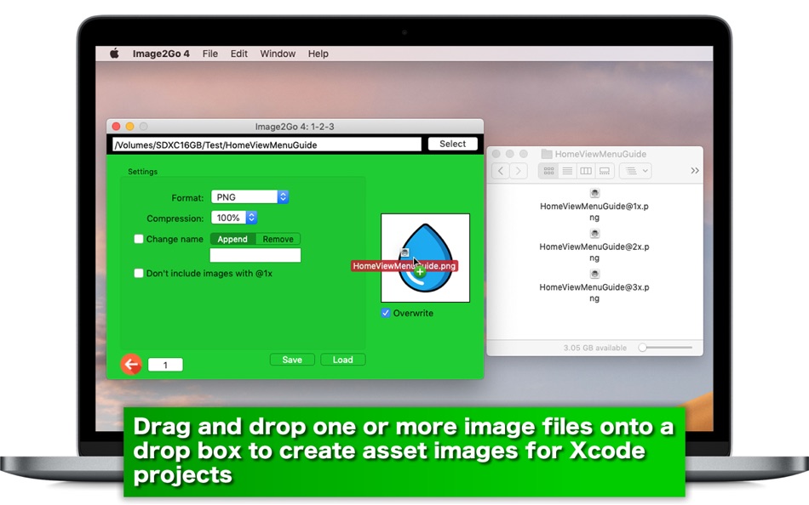Open the Format PNG dropdown
This screenshot has height=505, width=809.
click(x=250, y=197)
